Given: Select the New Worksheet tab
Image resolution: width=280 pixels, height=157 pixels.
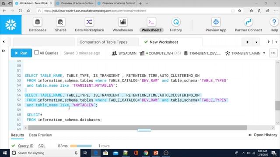Looking at the screenshot, I should coord(171,42).
